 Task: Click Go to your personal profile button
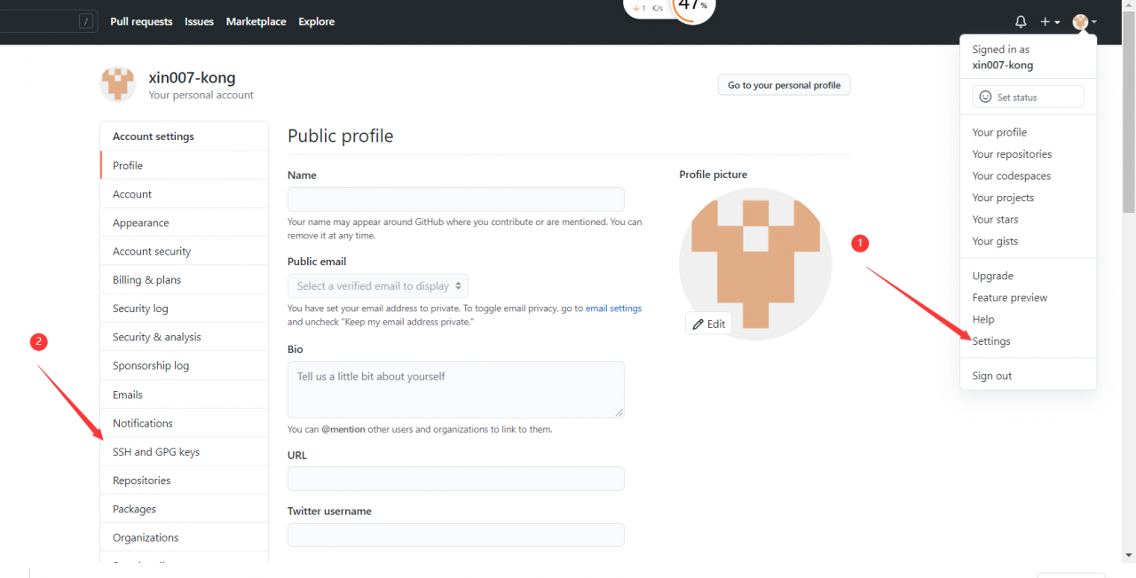784,85
